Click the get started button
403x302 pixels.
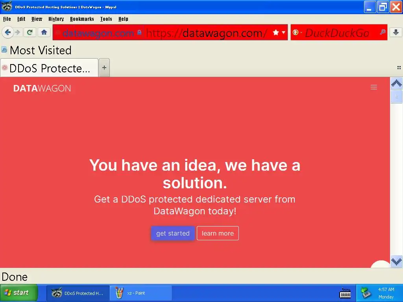(173, 233)
